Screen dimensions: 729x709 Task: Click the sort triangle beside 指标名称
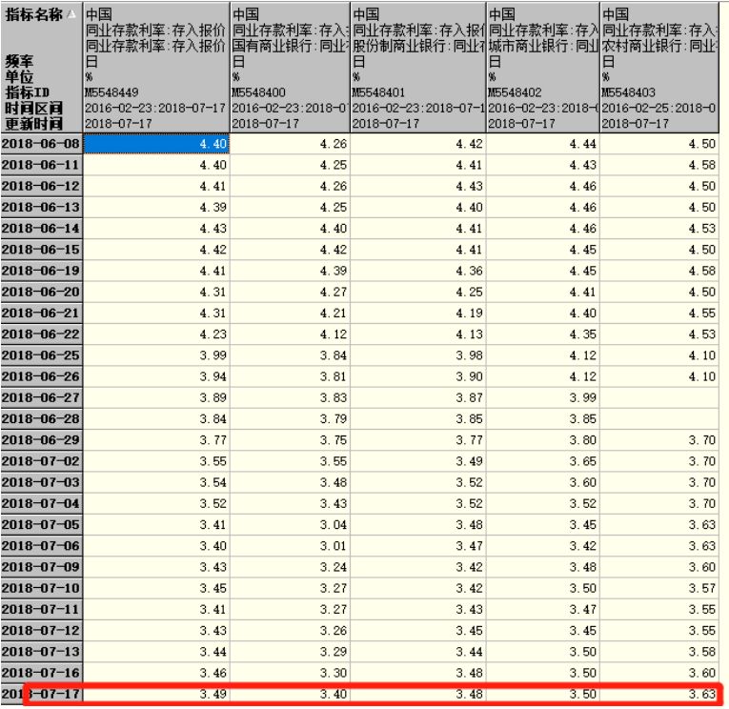tap(71, 14)
